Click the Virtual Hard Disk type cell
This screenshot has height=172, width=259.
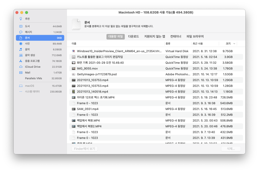(x=177, y=51)
